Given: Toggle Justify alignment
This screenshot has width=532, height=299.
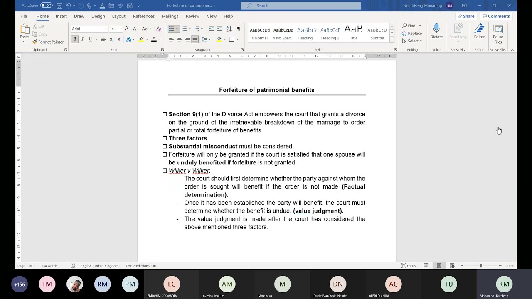Looking at the screenshot, I should (x=195, y=39).
